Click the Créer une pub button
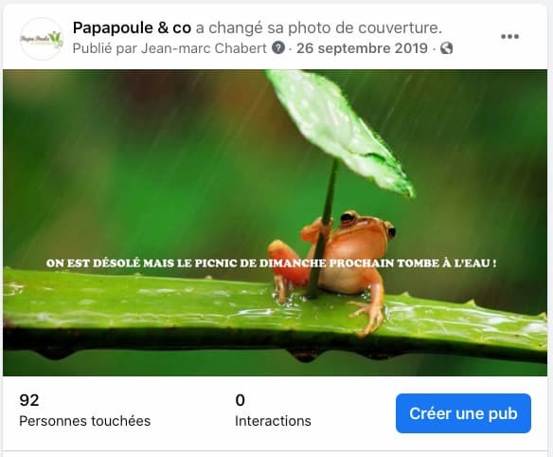Viewport: 553px width, 457px height. click(463, 413)
